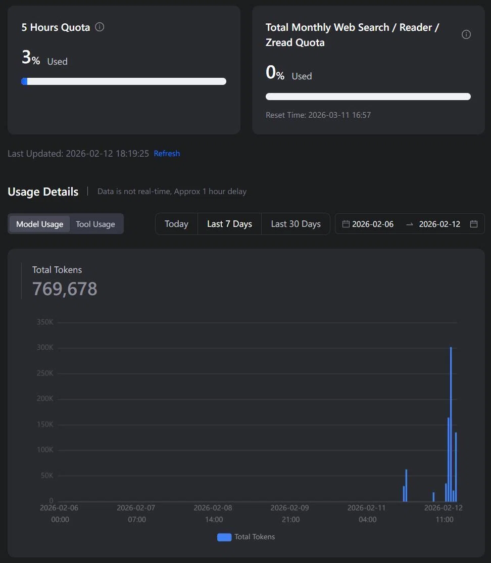Click the Total Tokens value 769,678
Image resolution: width=491 pixels, height=563 pixels.
65,289
